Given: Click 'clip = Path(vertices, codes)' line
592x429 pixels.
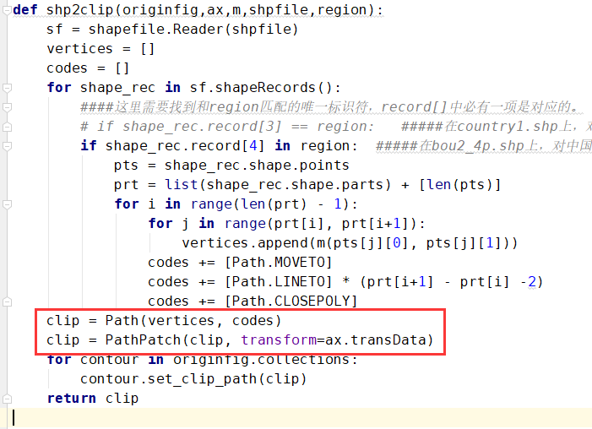Looking at the screenshot, I should tap(164, 321).
